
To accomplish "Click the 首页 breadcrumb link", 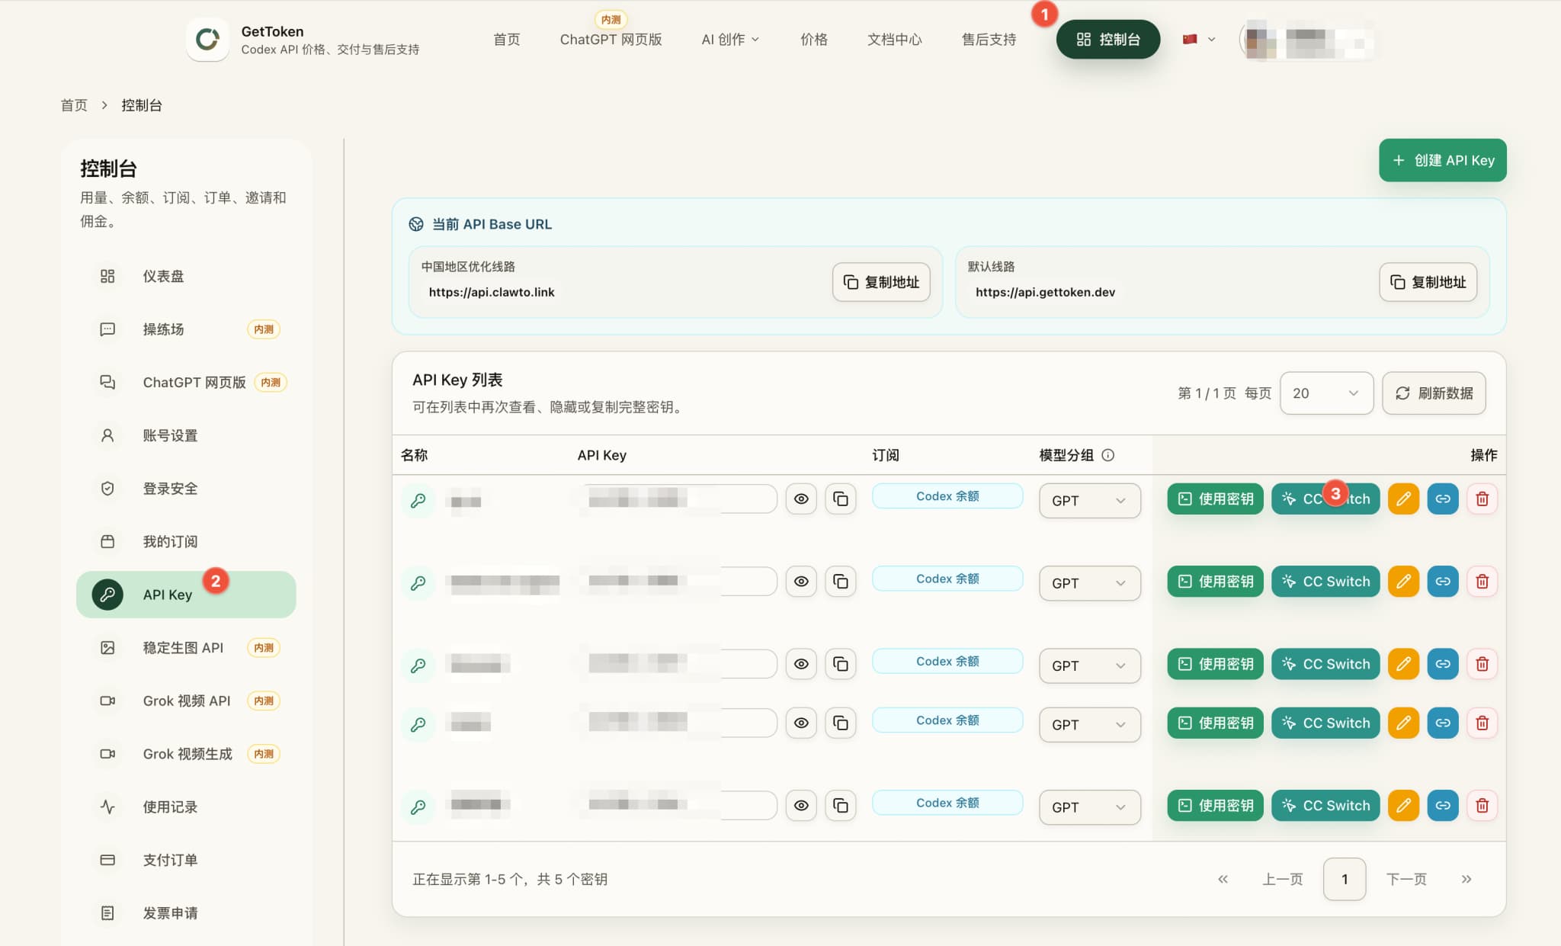I will (74, 105).
